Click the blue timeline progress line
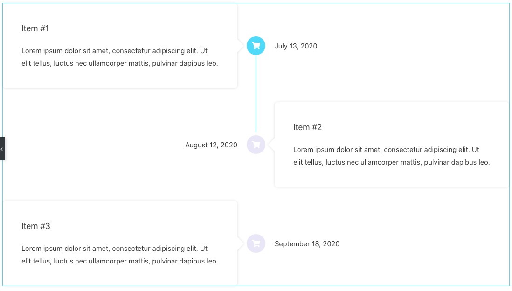The width and height of the screenshot is (512, 291). [256, 93]
